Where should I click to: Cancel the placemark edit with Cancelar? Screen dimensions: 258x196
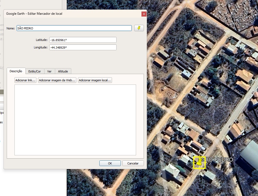(133, 163)
